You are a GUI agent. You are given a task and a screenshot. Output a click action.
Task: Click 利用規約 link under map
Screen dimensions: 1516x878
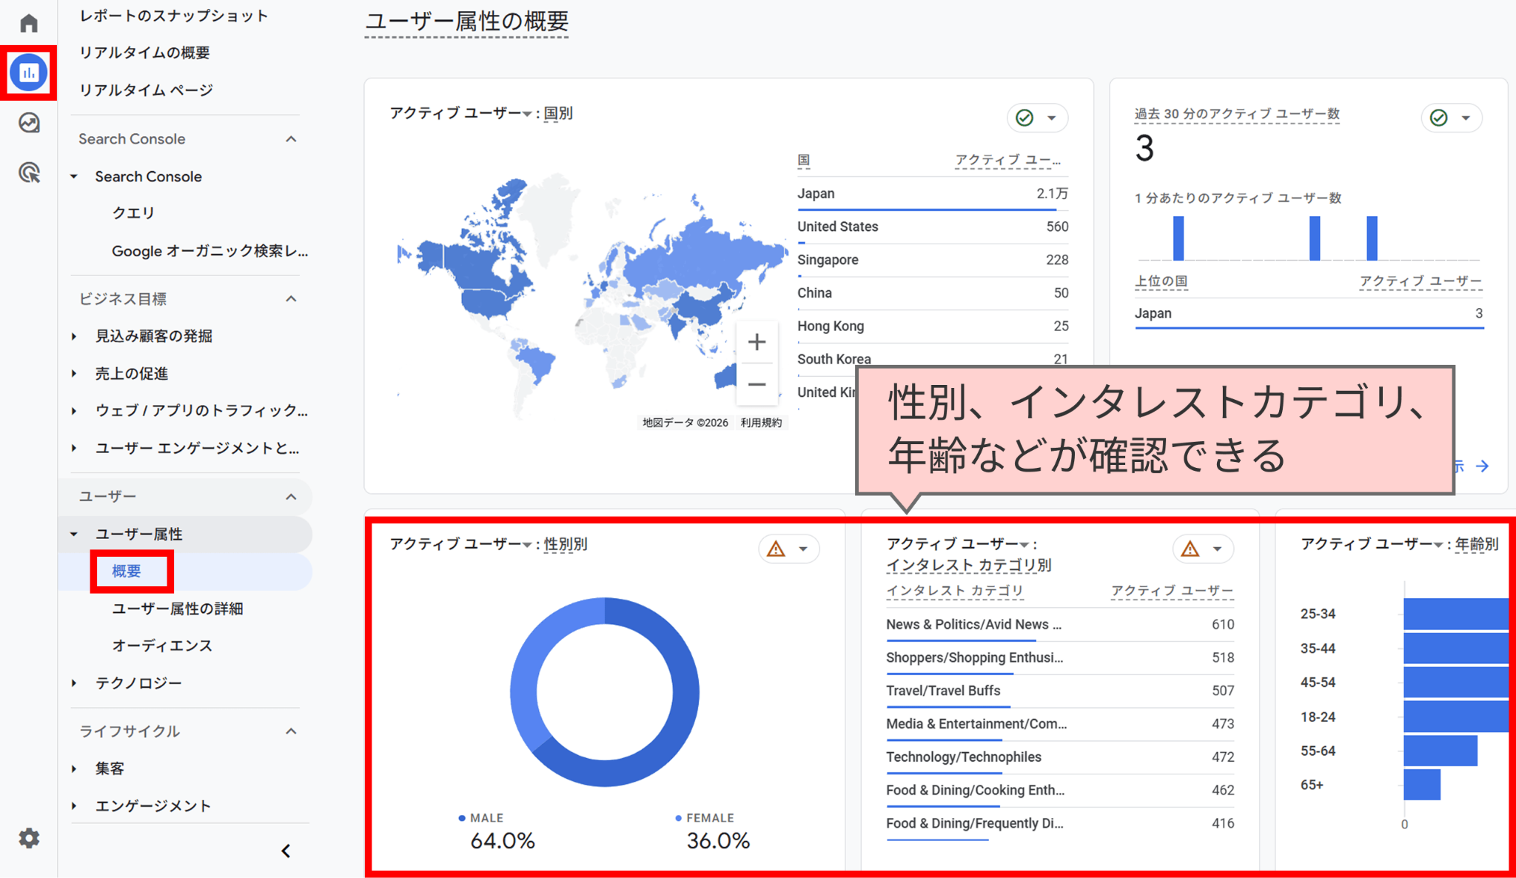tap(761, 423)
